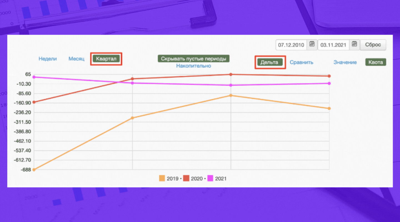Choose the Значение display option
Screen dimensions: 400x222
point(345,62)
